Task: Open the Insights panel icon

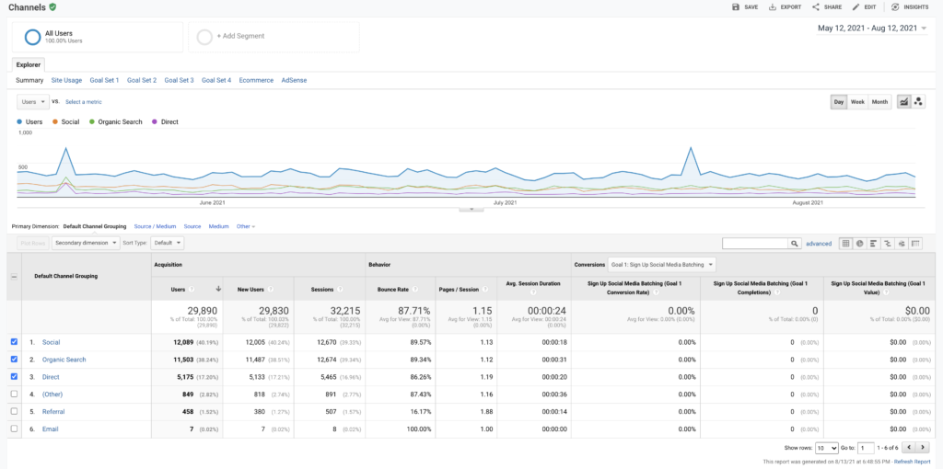Action: [895, 7]
